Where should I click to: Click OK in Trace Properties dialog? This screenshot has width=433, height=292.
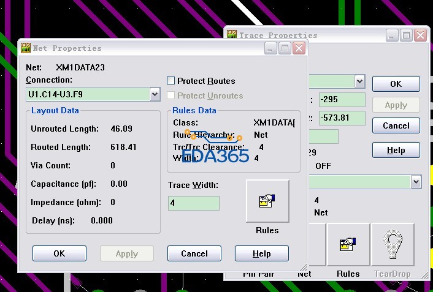(x=396, y=84)
